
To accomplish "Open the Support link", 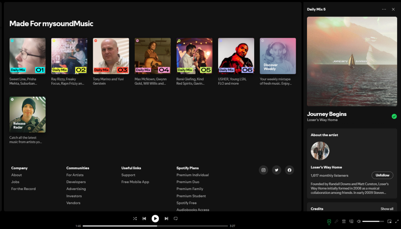I will pos(128,175).
